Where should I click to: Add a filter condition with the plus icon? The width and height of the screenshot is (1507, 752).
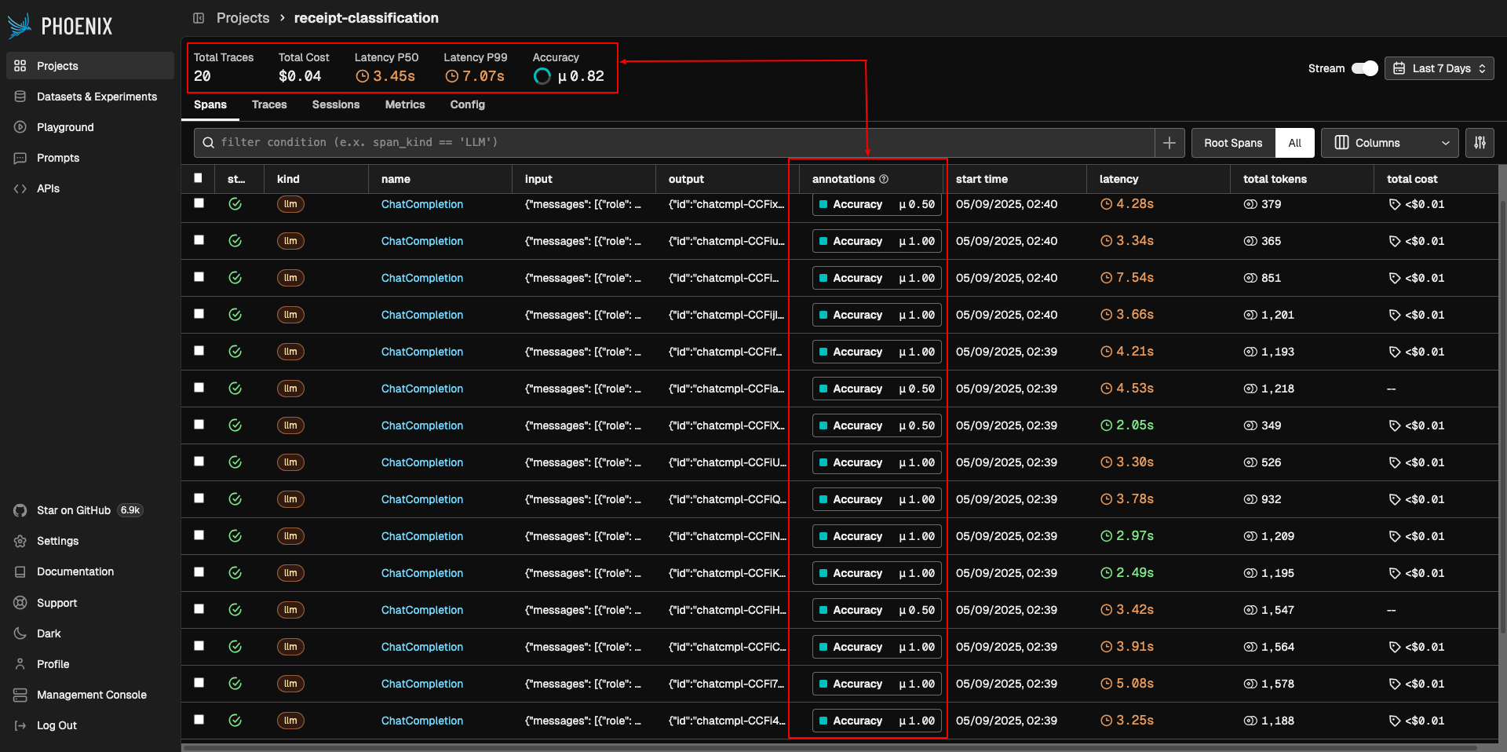(x=1169, y=142)
